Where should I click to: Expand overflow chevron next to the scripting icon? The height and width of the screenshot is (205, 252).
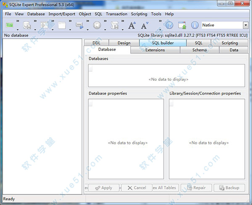123,21
